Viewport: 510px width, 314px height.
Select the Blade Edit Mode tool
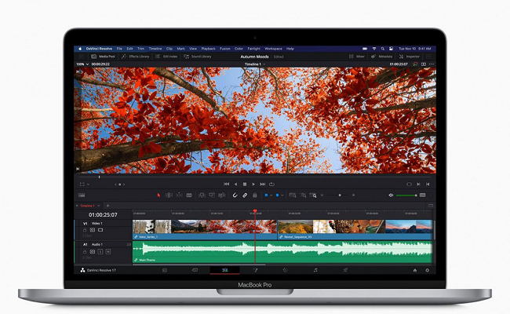pyautogui.click(x=189, y=195)
